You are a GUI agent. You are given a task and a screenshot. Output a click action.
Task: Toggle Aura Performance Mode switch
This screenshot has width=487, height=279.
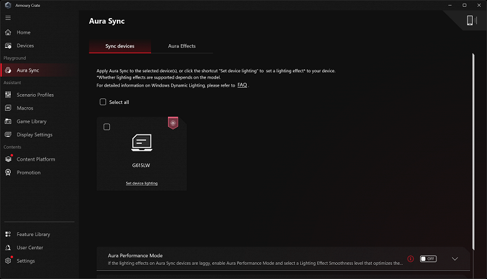pos(428,258)
